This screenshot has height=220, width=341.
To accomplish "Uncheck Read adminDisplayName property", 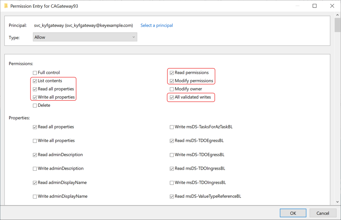I will pos(35,183).
